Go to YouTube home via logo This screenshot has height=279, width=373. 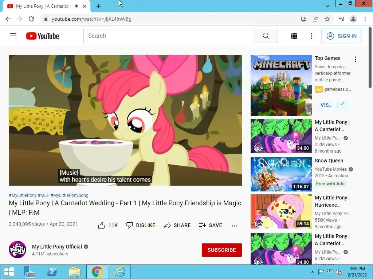point(43,36)
